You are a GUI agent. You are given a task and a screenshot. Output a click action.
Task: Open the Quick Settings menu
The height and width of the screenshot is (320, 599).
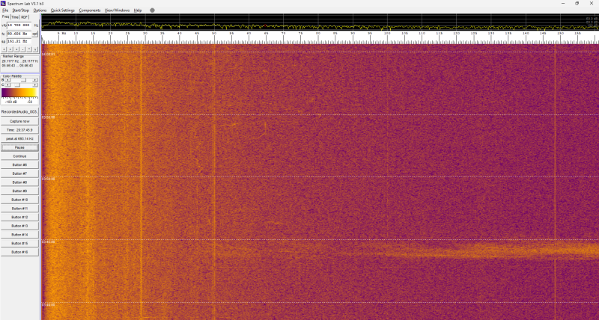pos(63,10)
